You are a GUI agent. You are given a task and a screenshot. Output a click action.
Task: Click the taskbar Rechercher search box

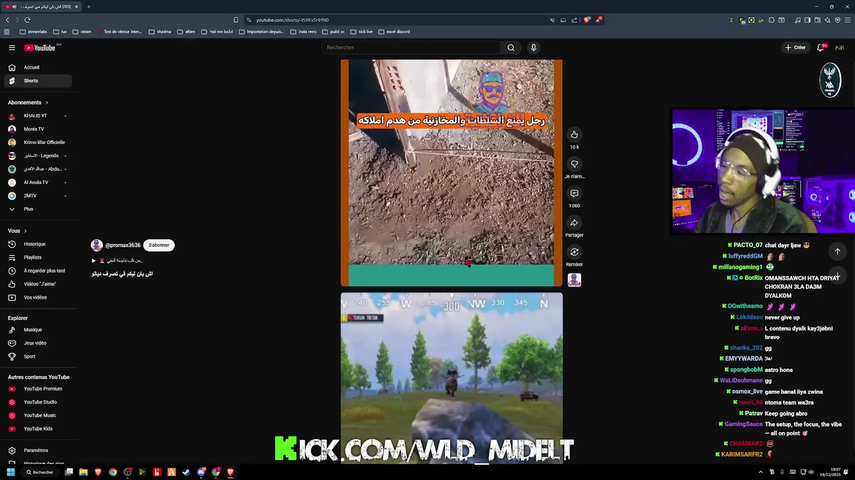click(40, 472)
